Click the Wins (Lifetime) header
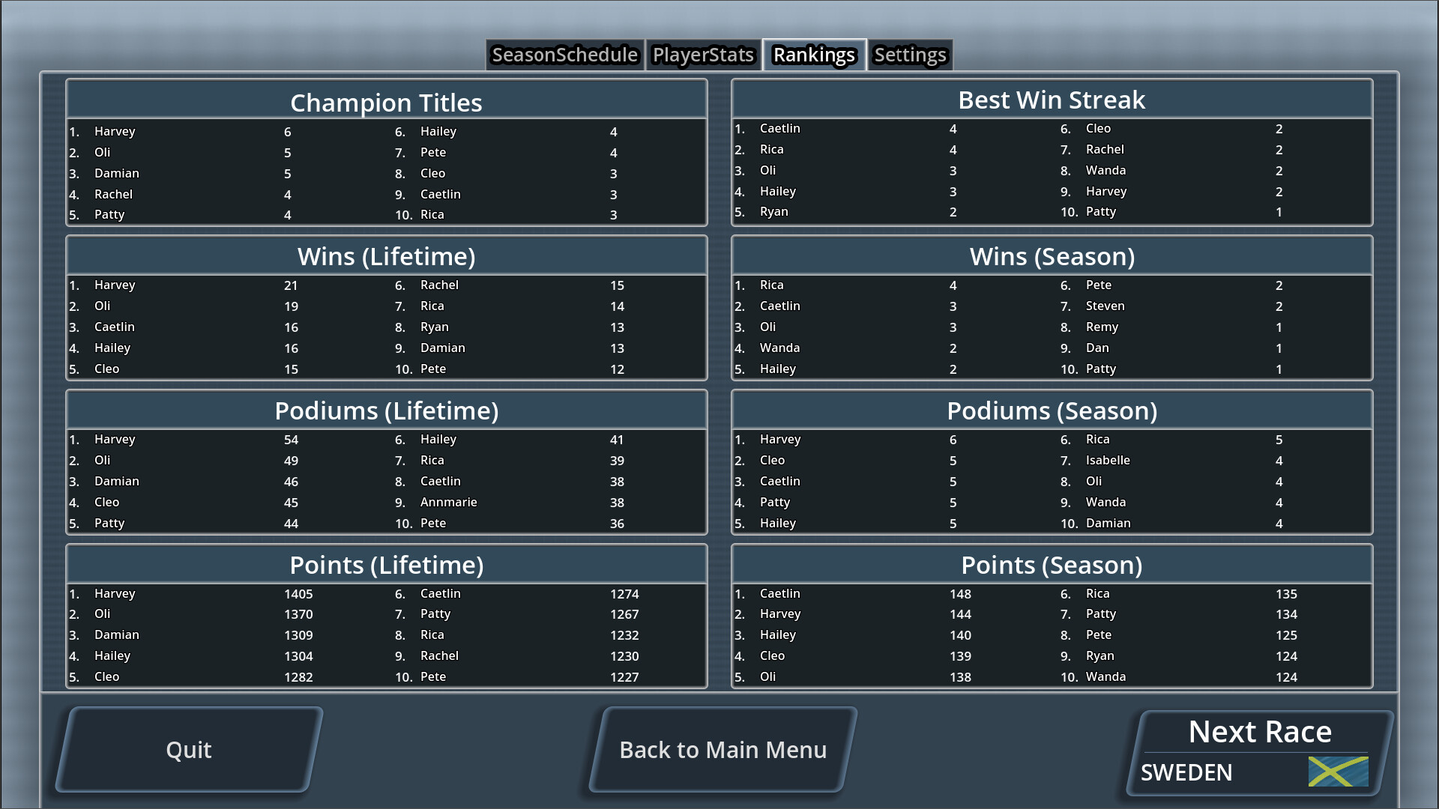The image size is (1439, 809). (x=386, y=255)
